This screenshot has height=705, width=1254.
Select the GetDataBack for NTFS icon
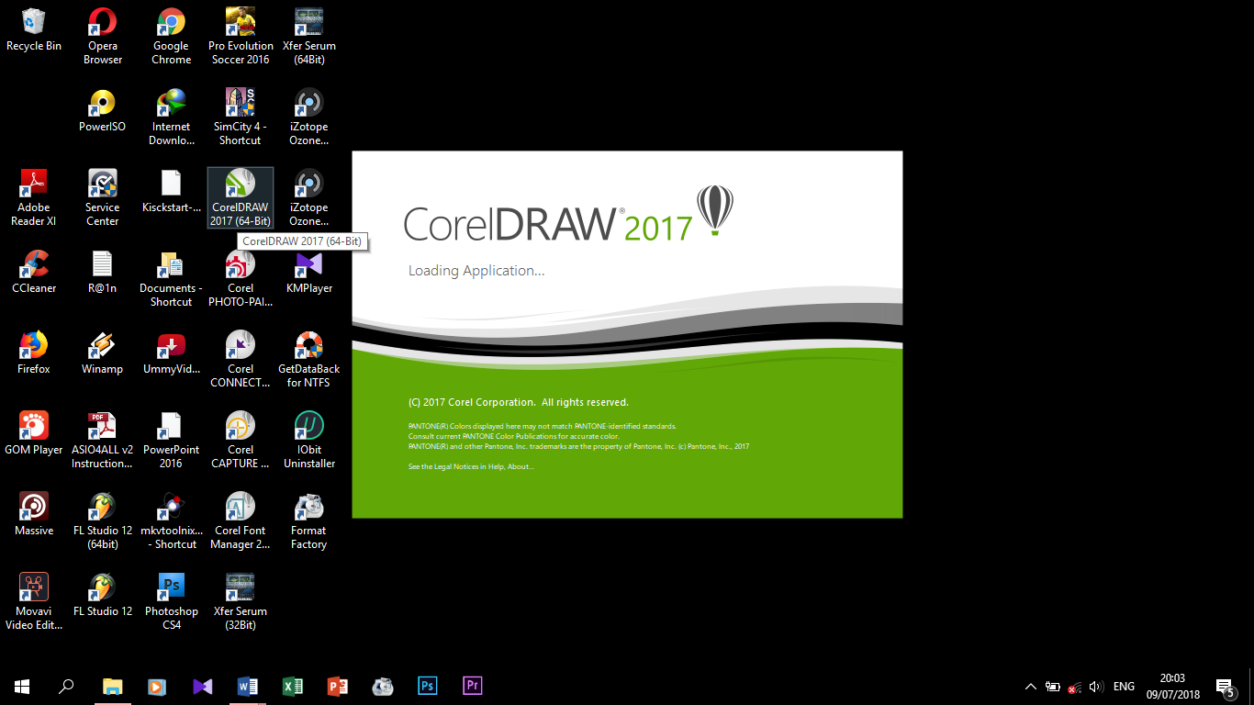[x=308, y=360]
